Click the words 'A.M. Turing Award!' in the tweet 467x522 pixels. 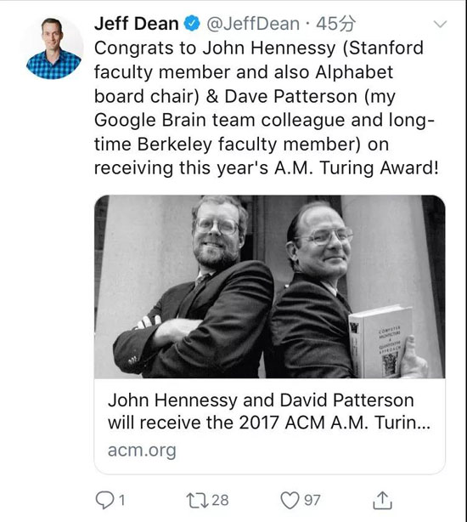[357, 167]
